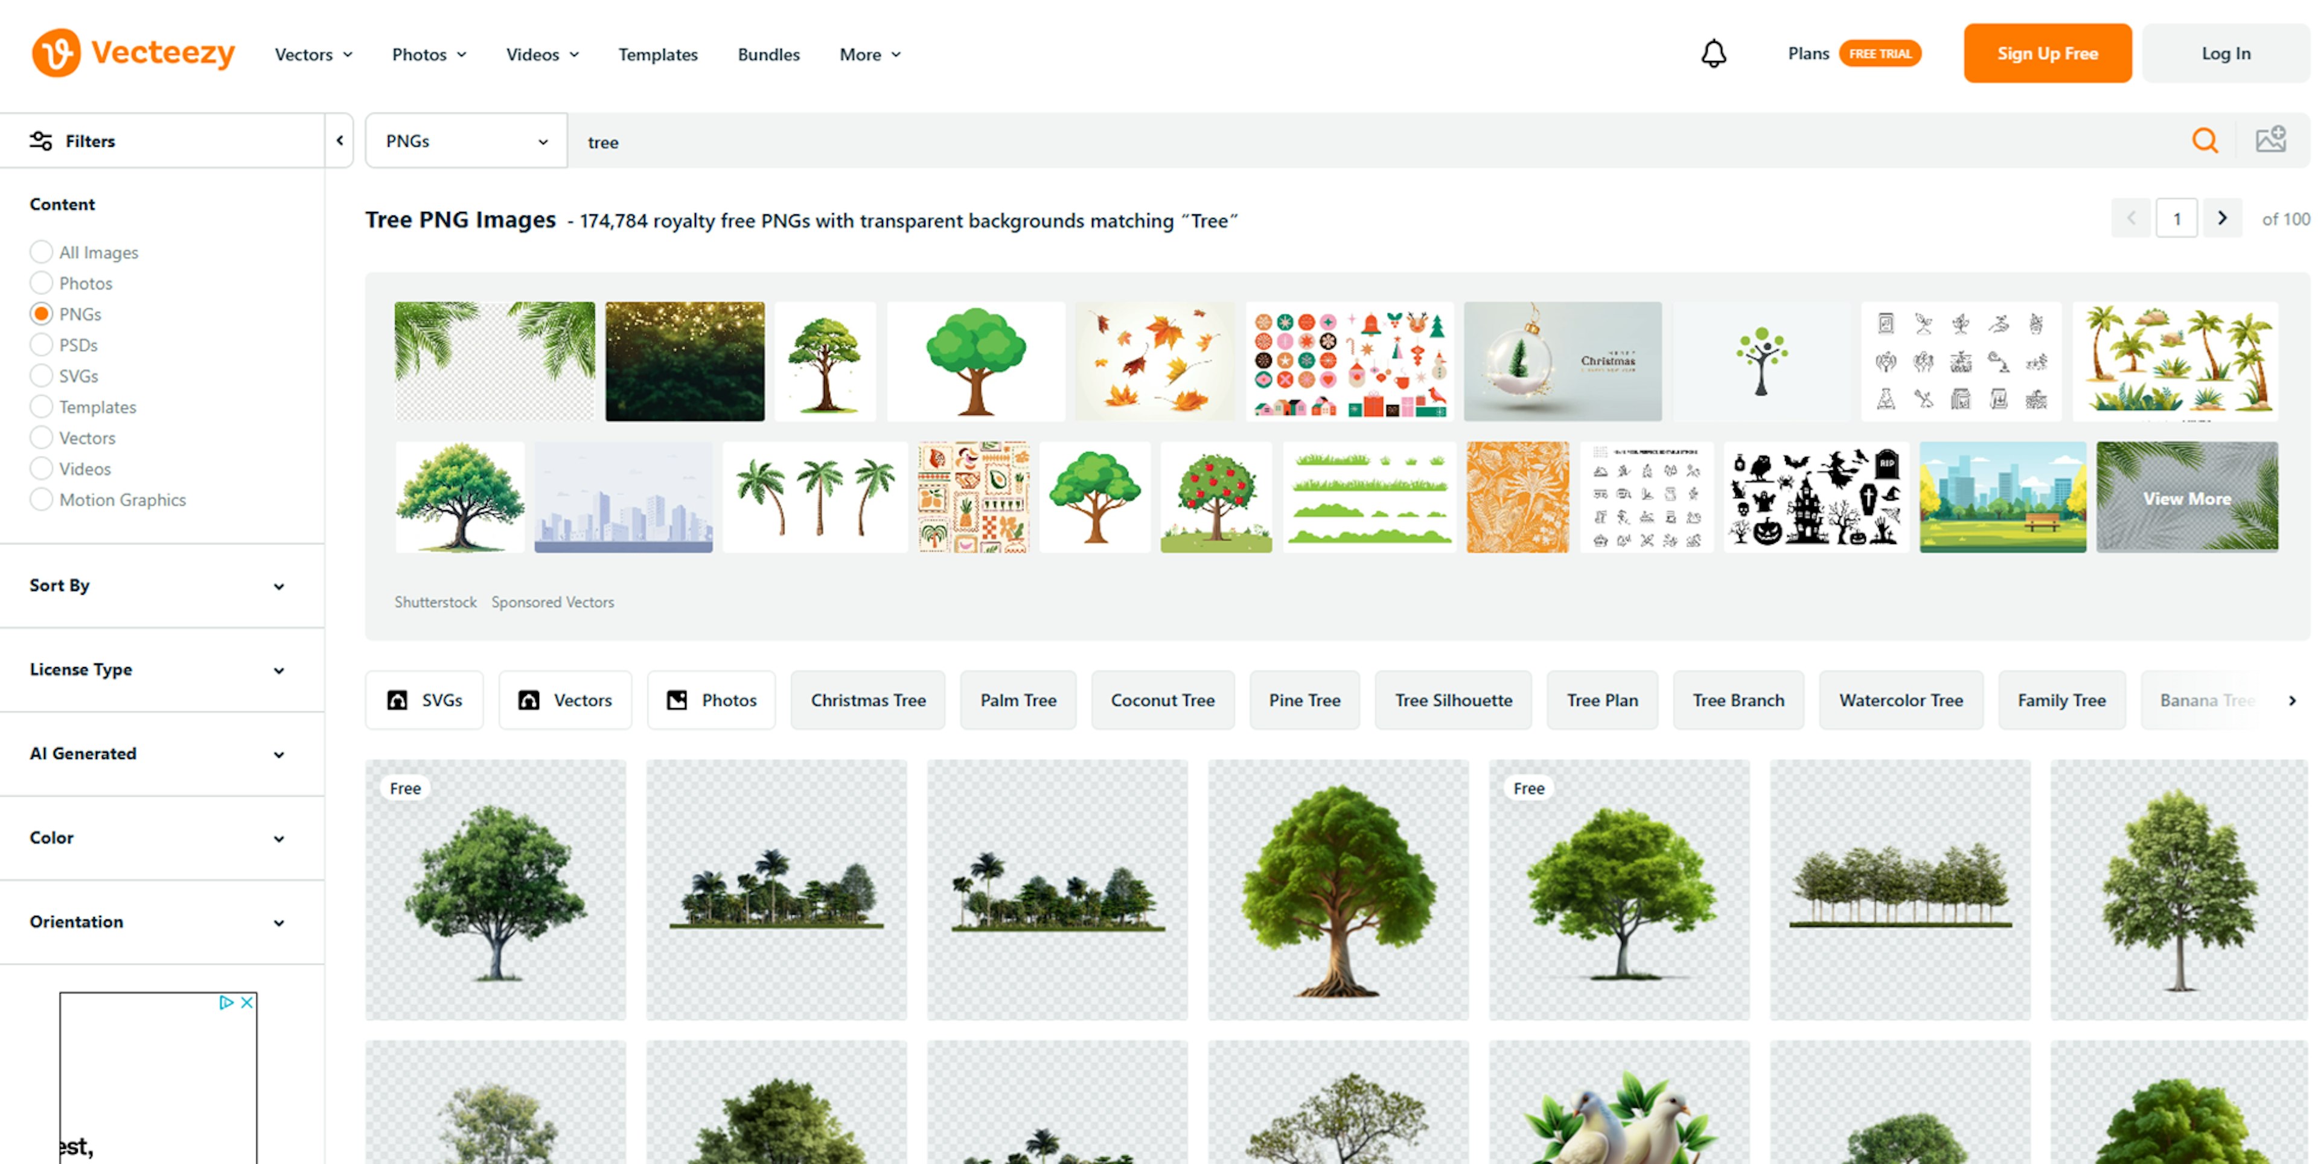Select the All Images radio button
2318x1164 pixels.
(42, 252)
